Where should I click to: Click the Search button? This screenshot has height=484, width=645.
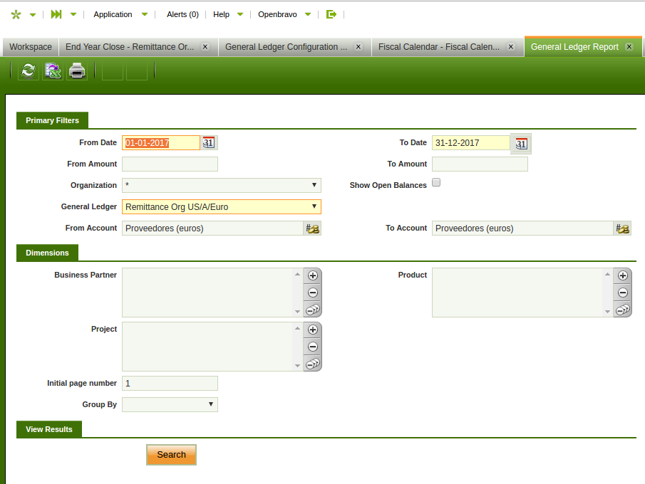[171, 455]
